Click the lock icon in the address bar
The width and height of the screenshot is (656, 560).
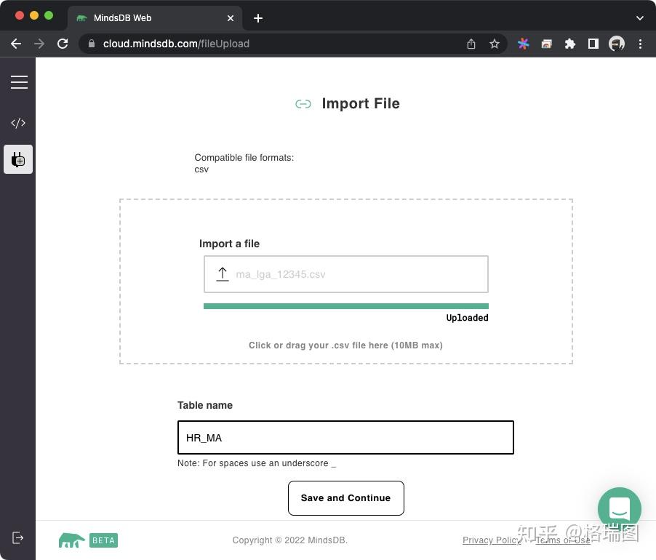(x=92, y=44)
